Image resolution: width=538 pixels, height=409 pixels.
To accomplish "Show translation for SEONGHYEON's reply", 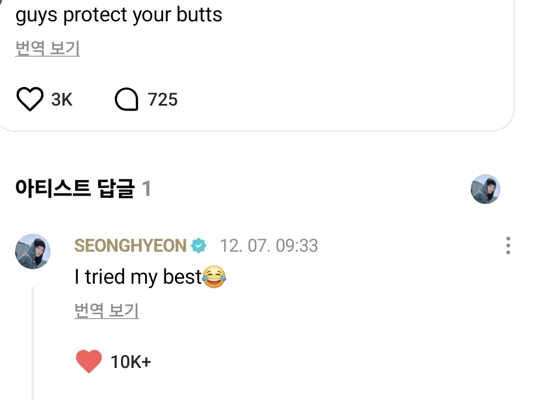I will coord(105,310).
